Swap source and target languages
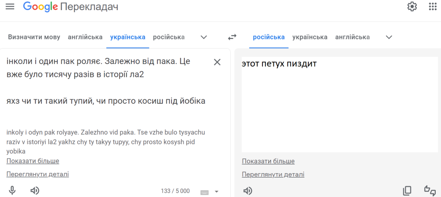Image resolution: width=441 pixels, height=197 pixels. [x=232, y=37]
